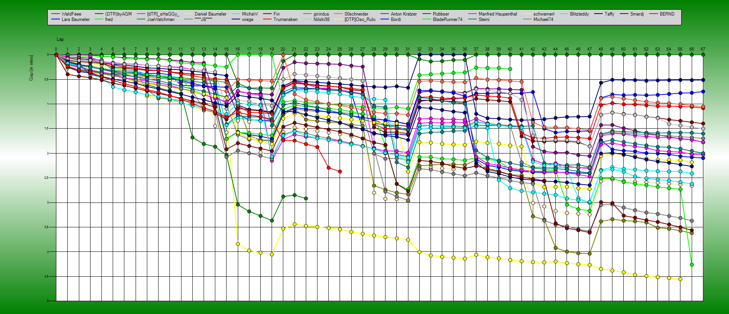Select JoeWatchman in the legend

(160, 19)
